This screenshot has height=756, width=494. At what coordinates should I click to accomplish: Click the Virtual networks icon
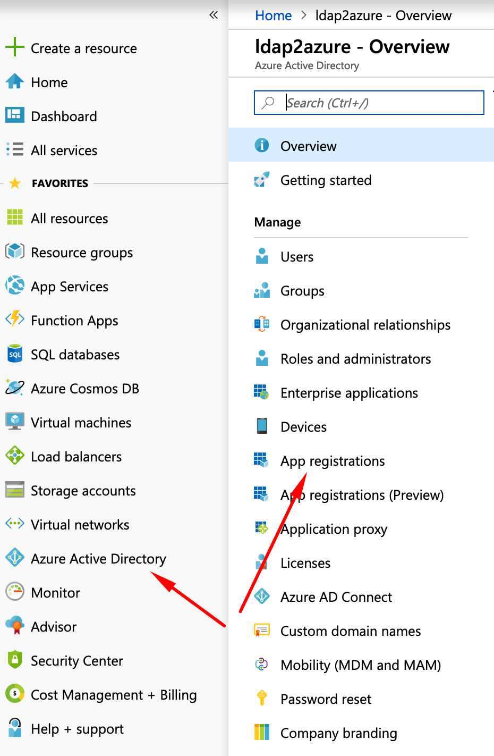(15, 524)
